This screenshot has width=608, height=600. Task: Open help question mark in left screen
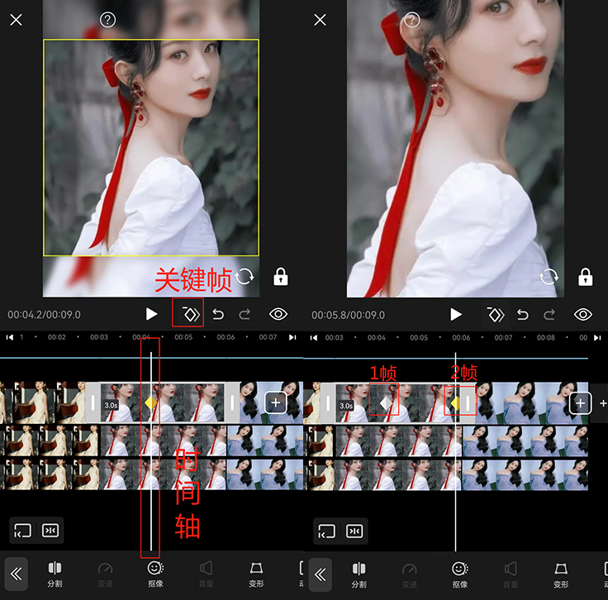[107, 19]
